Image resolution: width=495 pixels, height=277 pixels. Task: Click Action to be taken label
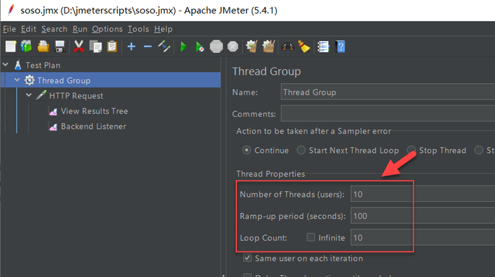pyautogui.click(x=314, y=131)
